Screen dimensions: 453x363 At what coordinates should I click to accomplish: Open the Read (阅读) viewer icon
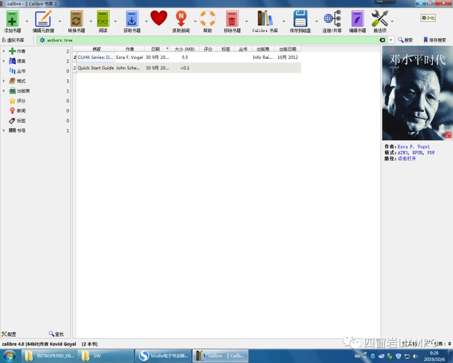click(x=103, y=19)
